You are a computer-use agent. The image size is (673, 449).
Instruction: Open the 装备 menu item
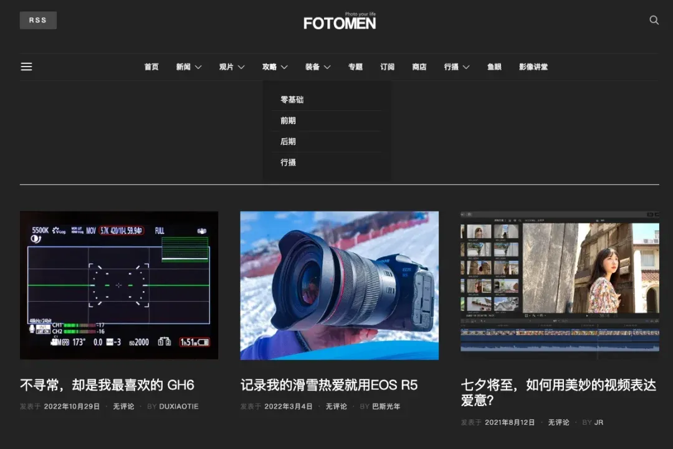(x=312, y=67)
